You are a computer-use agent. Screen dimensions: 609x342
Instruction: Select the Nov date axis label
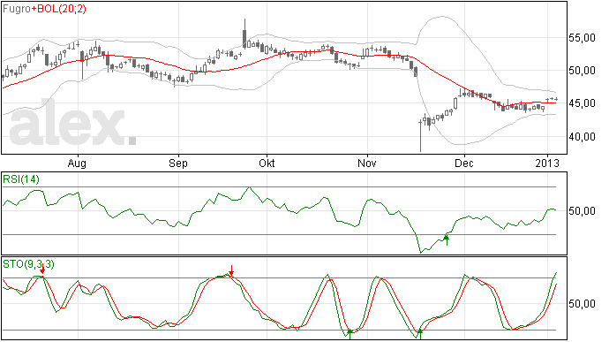[x=367, y=163]
